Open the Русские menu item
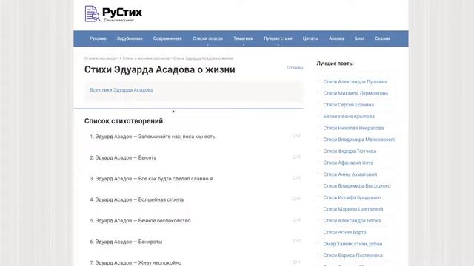This screenshot has width=474, height=266. 98,38
